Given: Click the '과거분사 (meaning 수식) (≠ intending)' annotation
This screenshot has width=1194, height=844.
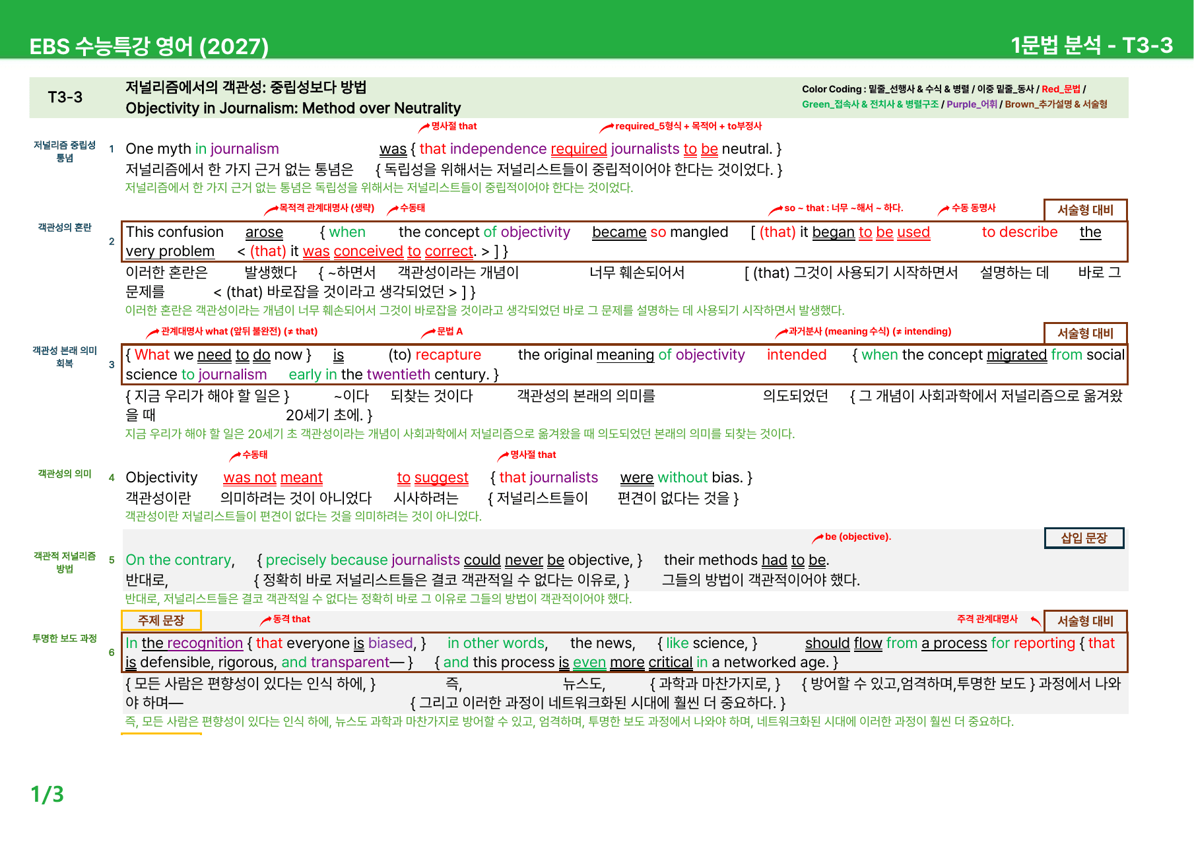Looking at the screenshot, I should (x=870, y=331).
